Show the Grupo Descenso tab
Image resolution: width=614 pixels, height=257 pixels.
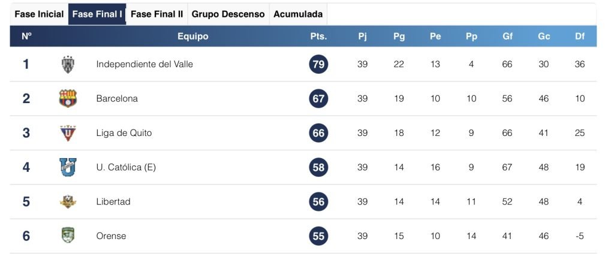(x=228, y=14)
